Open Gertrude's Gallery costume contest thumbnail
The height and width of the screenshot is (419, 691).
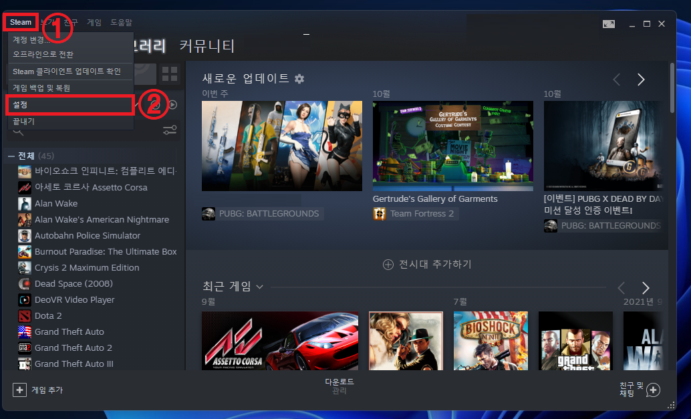click(x=453, y=146)
